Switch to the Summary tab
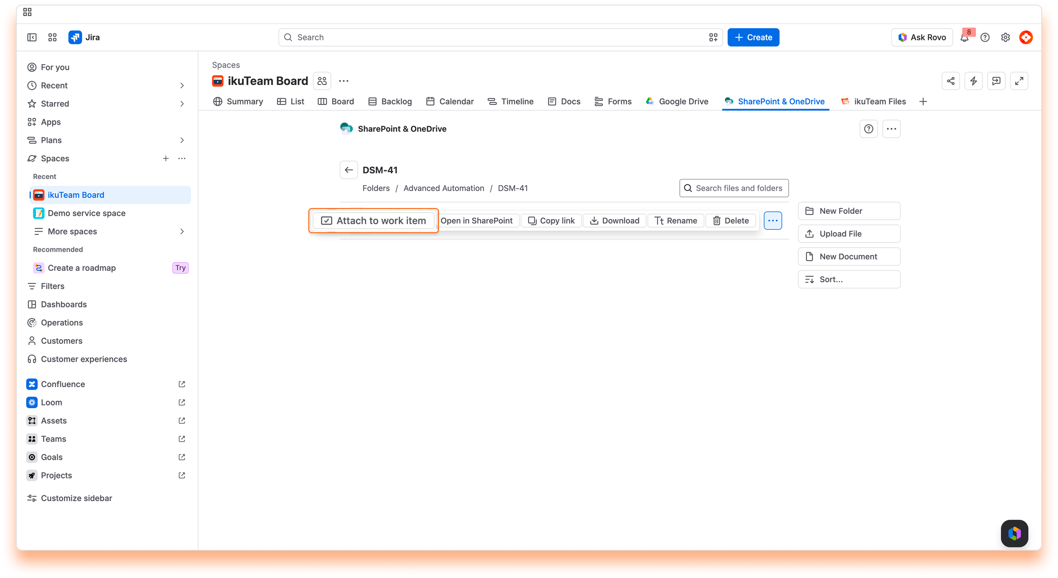The image size is (1058, 578). point(238,101)
